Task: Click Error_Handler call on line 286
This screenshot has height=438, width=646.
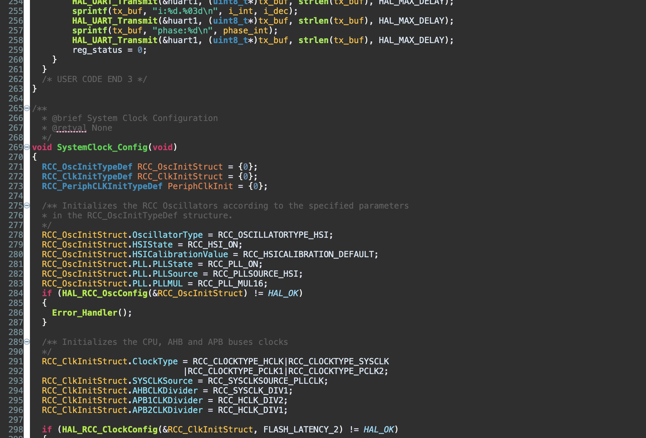Action: (85, 313)
